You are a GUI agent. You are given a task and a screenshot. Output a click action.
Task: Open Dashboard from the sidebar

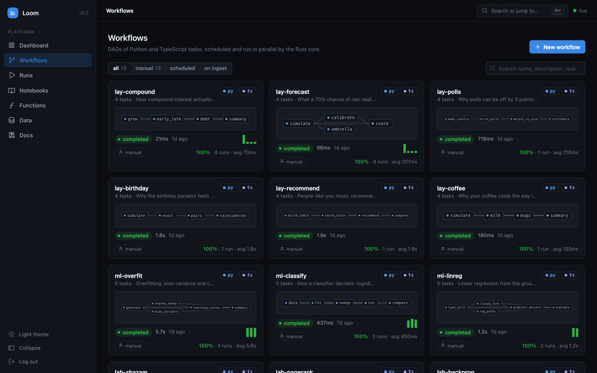[x=48, y=45]
